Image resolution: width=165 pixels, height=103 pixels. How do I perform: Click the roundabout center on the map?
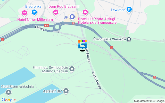pyautogui.click(x=57, y=27)
